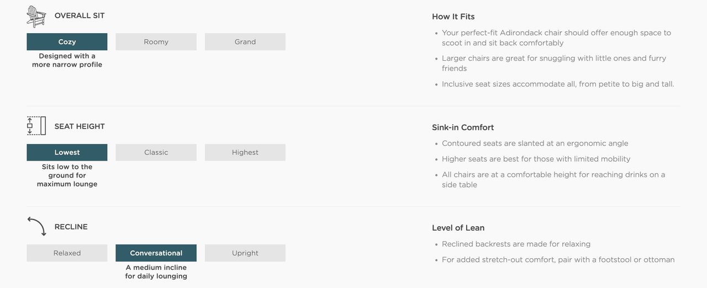Click 'Designed with a more narrow profile' text
This screenshot has width=707, height=288.
click(x=67, y=60)
